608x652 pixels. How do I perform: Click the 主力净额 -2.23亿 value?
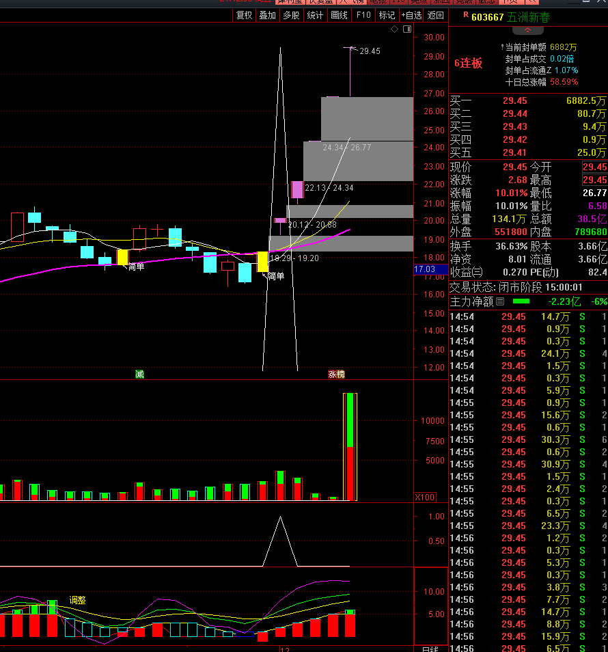pos(564,301)
